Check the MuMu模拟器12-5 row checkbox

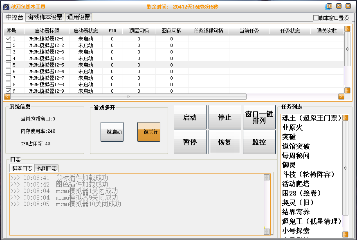pos(8,65)
